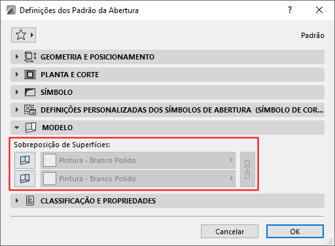Collapse the Modelo section arrow

(x=17, y=128)
